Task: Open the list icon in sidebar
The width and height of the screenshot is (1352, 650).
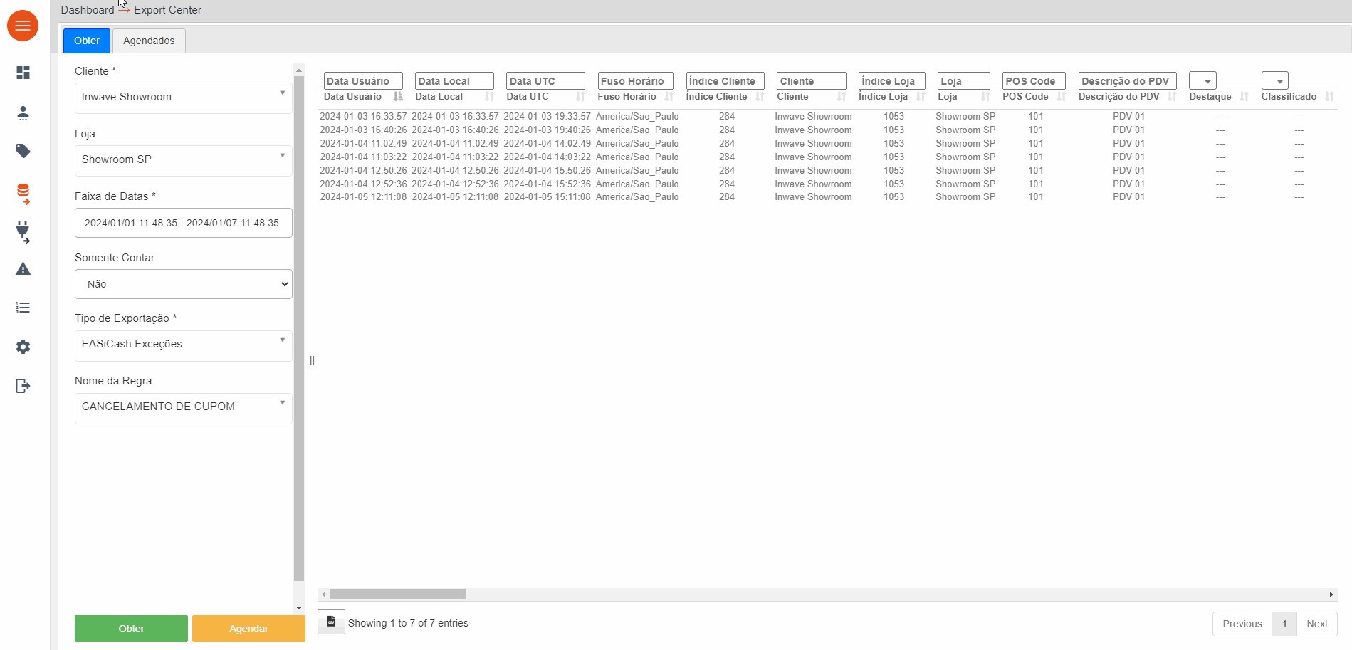Action: pos(23,308)
